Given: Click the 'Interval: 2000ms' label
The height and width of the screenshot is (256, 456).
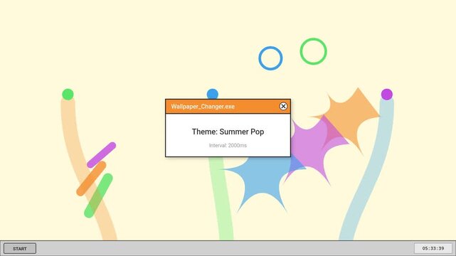Looking at the screenshot, I should (228, 145).
